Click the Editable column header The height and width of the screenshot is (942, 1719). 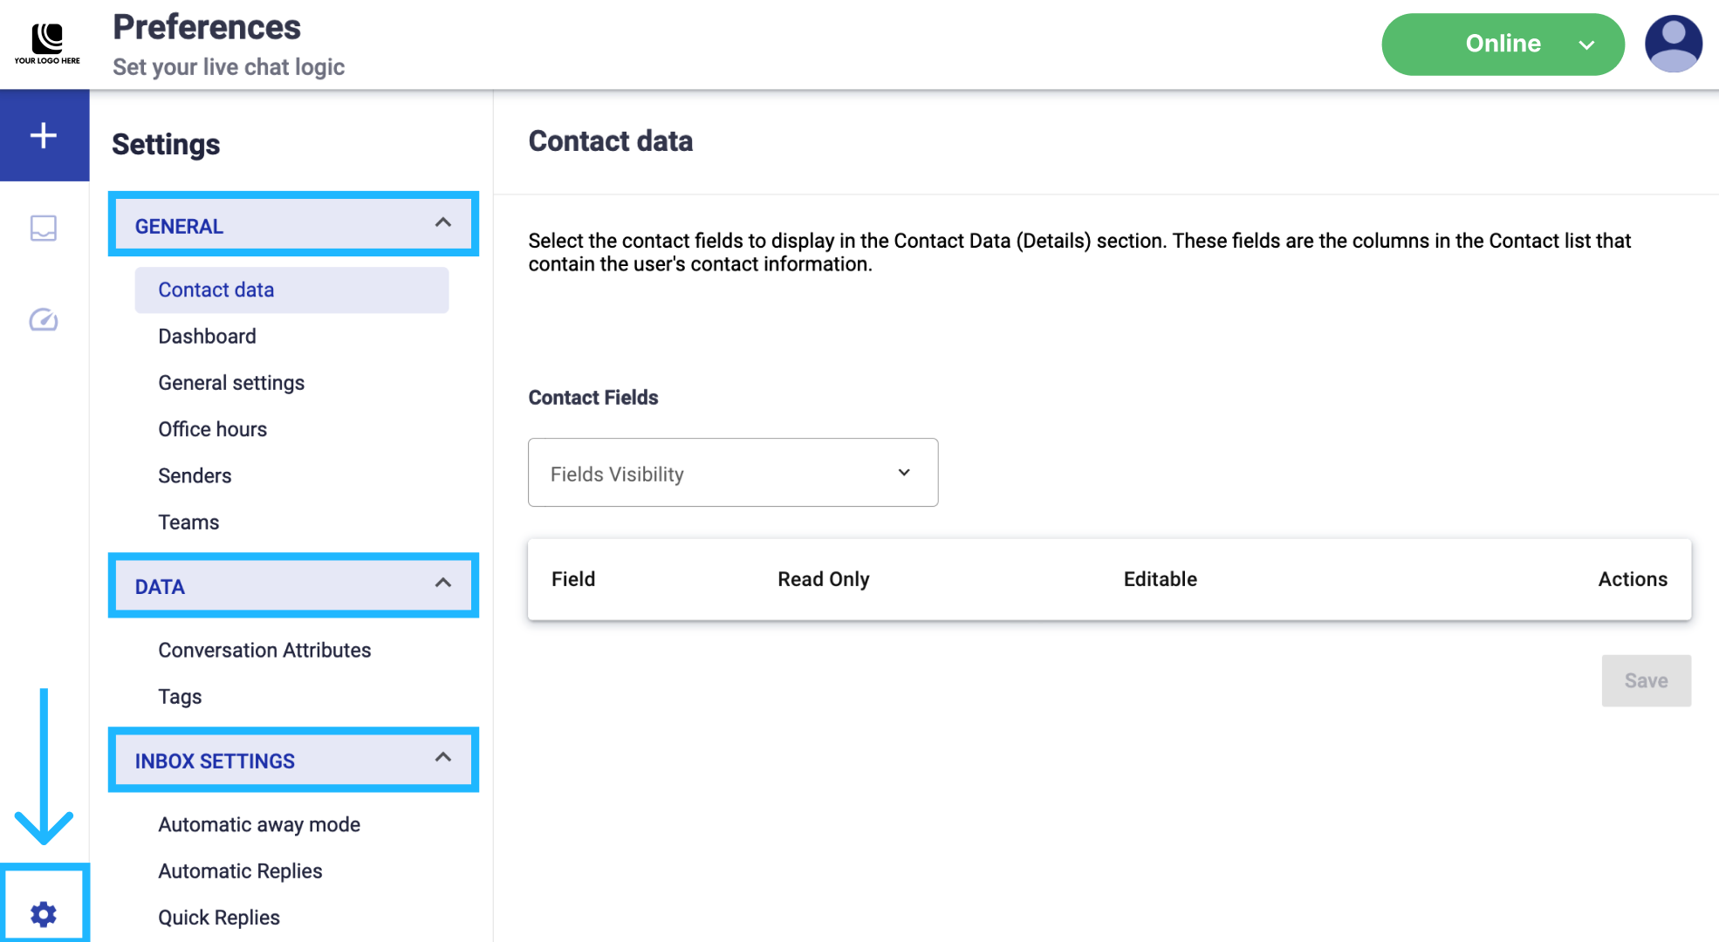1160,579
